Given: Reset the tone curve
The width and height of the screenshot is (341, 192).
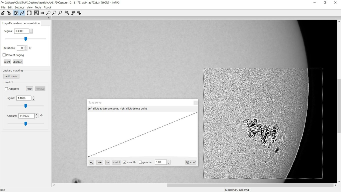Looking at the screenshot, I should [100, 162].
